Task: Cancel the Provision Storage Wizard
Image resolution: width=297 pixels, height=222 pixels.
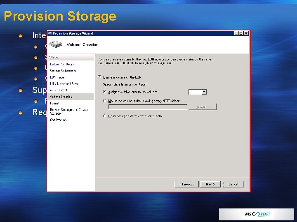Action: pos(233,184)
